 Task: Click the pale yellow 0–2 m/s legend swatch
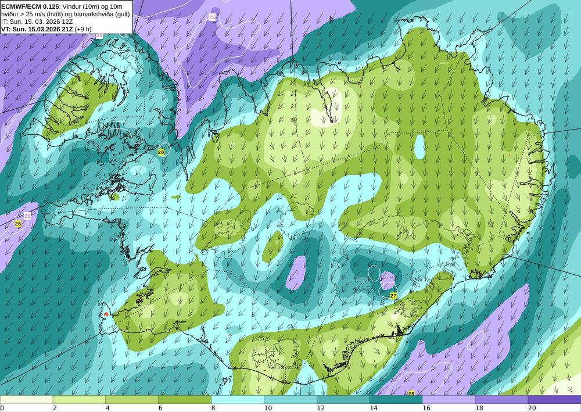tap(26, 400)
